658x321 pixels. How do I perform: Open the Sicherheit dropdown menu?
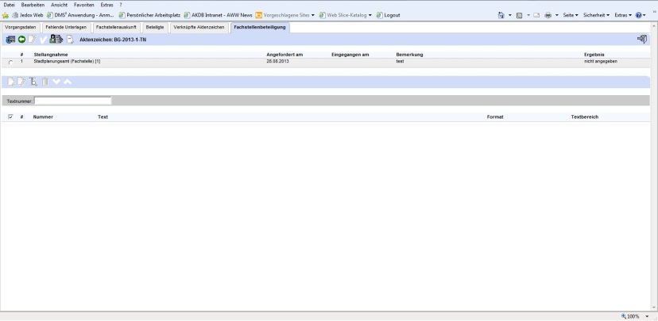tap(595, 15)
